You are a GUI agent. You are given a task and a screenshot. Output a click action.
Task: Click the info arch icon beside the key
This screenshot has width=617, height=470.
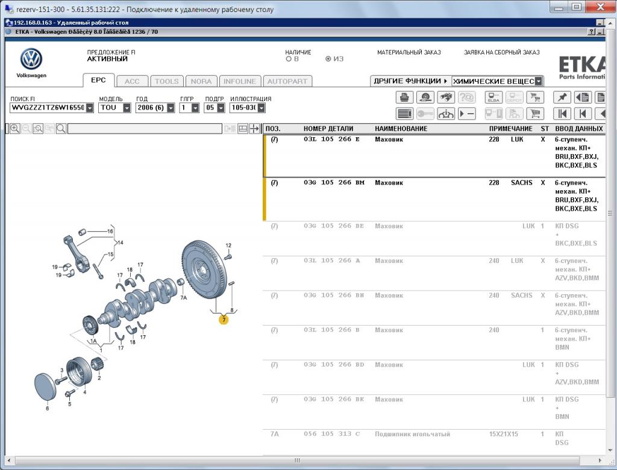(x=446, y=114)
